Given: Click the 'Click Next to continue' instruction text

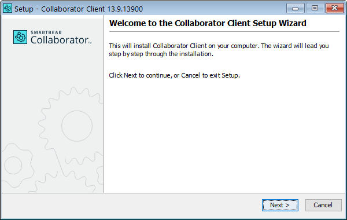Looking at the screenshot, I should coord(174,75).
